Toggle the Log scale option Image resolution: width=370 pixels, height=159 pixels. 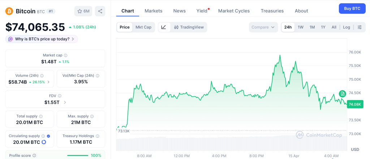(x=347, y=27)
